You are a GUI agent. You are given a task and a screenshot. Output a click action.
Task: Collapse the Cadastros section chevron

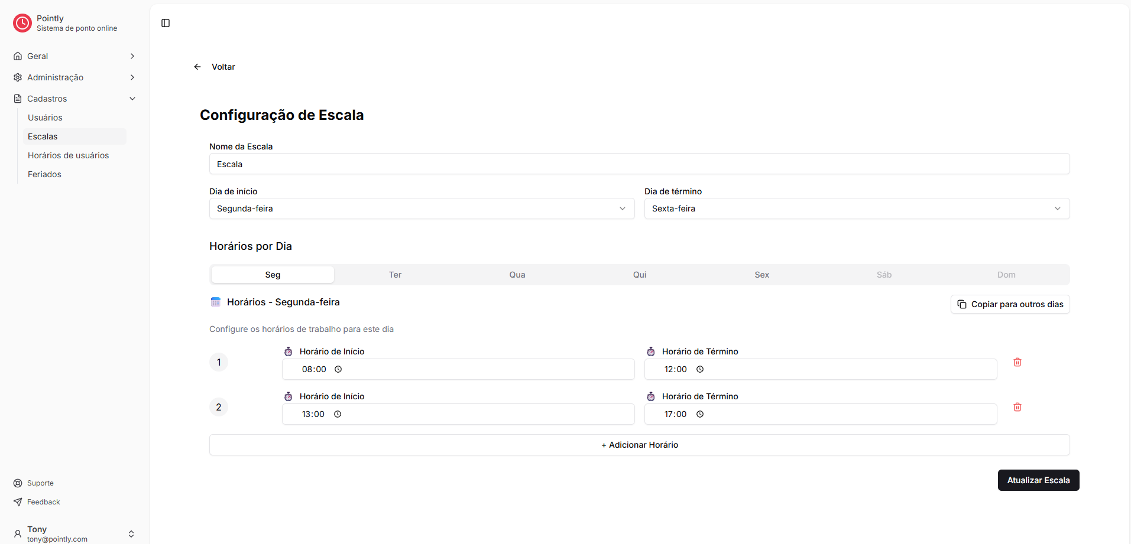[132, 98]
